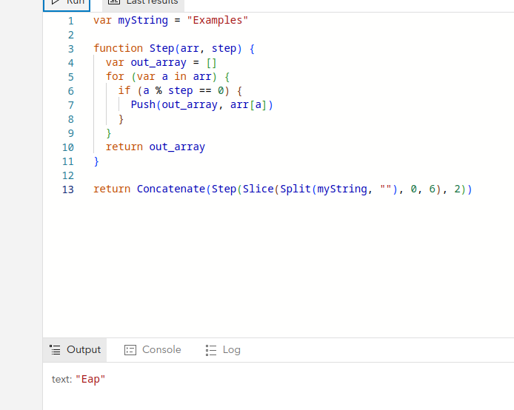Switch to the Log tab
The image size is (514, 410).
[x=223, y=350]
